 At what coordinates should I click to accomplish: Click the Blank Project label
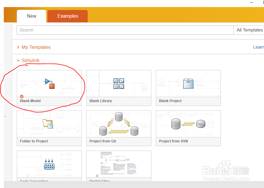pos(170,101)
